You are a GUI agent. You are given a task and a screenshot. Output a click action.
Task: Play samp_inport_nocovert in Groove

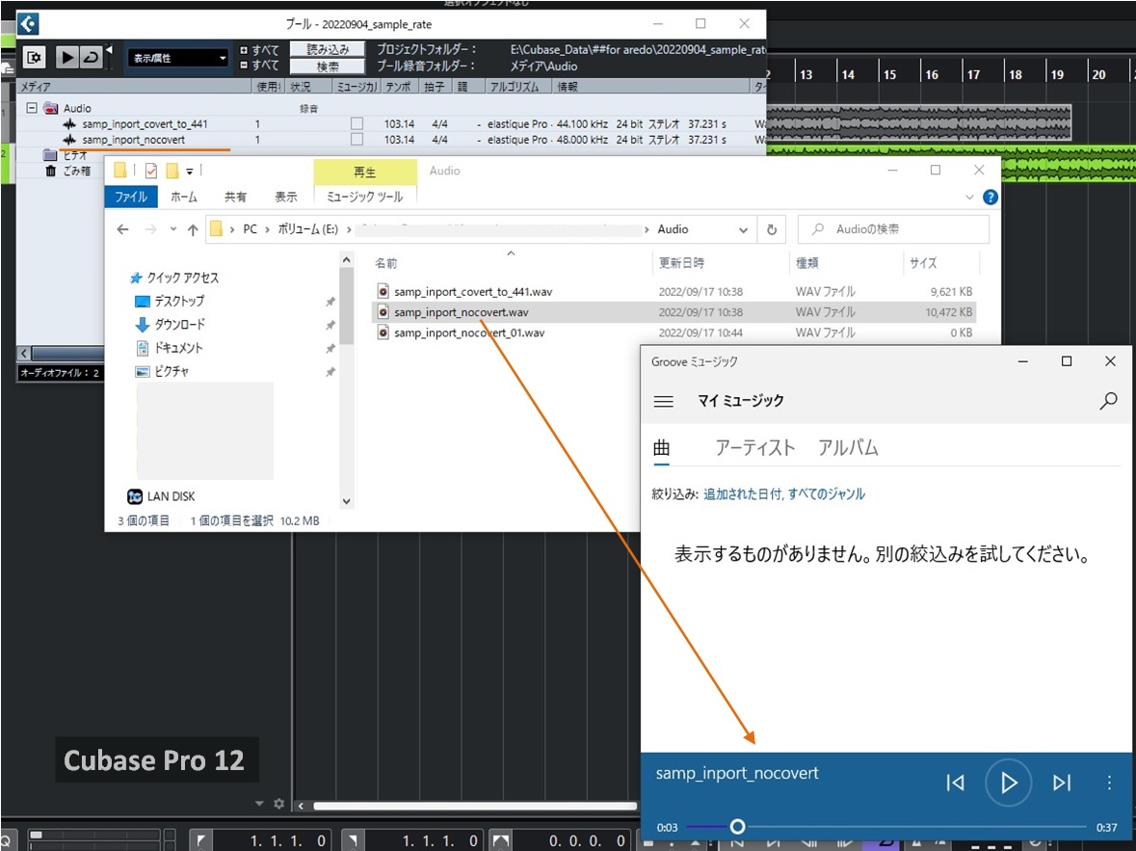pyautogui.click(x=1008, y=783)
